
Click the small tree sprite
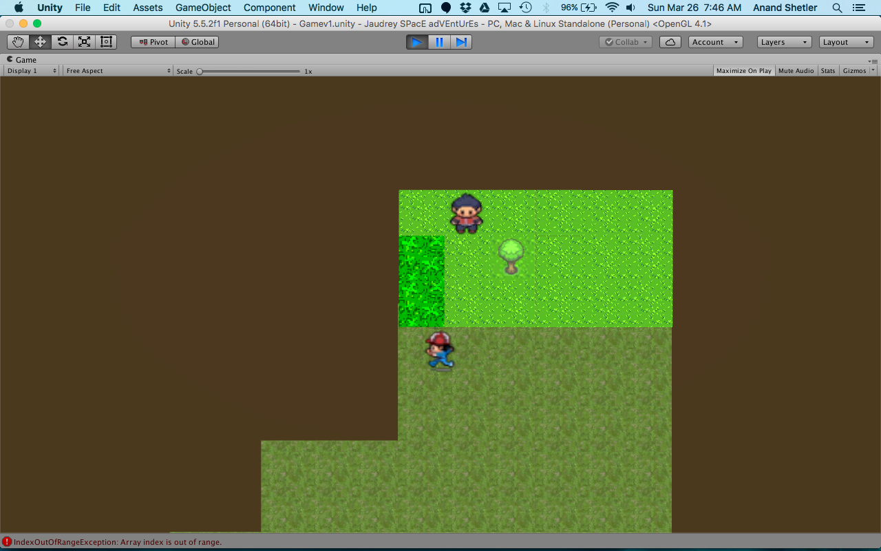[x=511, y=256]
